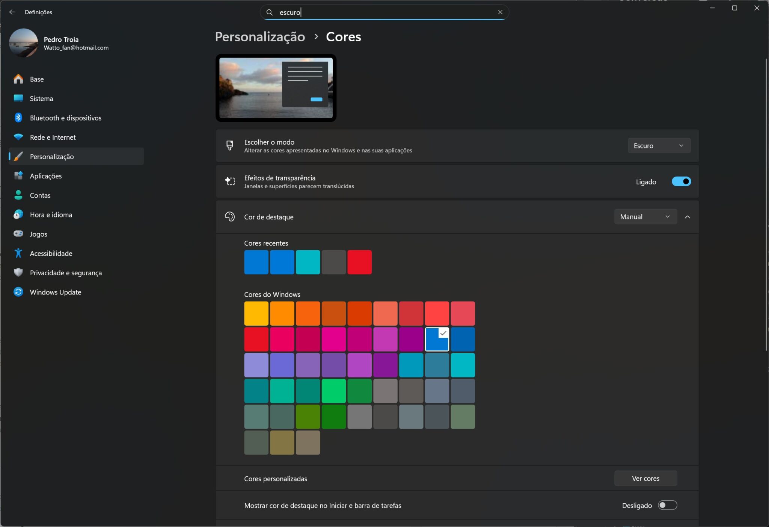Turn off Efeitos de transparência toggle

pyautogui.click(x=681, y=181)
